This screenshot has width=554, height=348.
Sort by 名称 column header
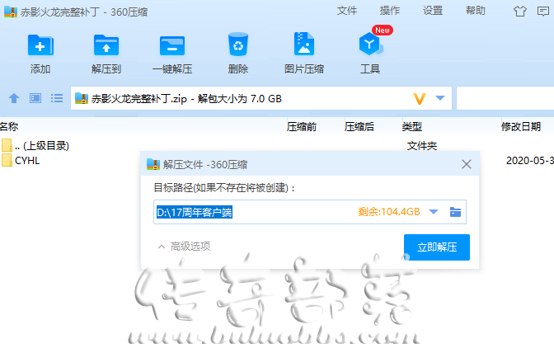click(x=9, y=126)
